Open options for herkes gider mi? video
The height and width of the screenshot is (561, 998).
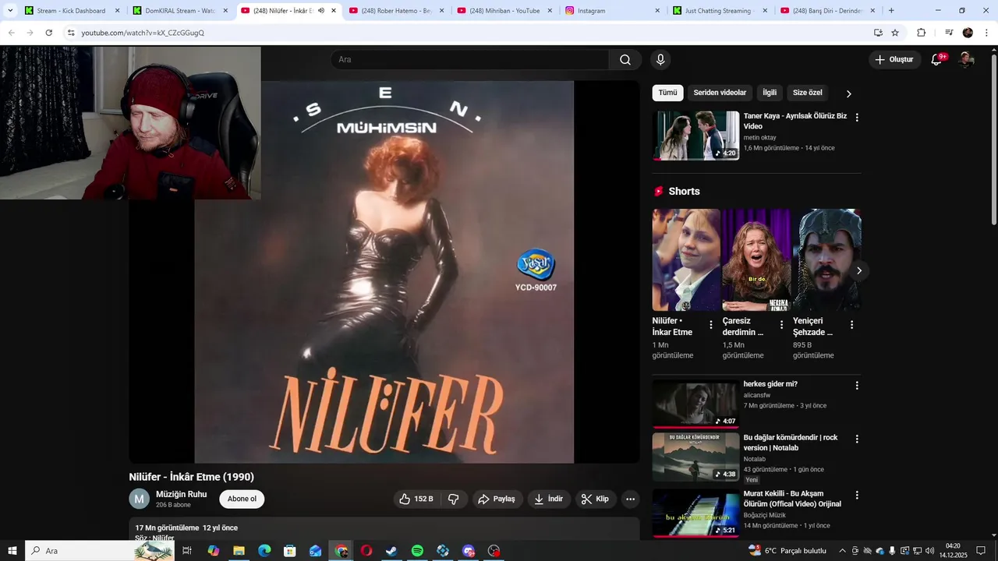[x=857, y=386]
